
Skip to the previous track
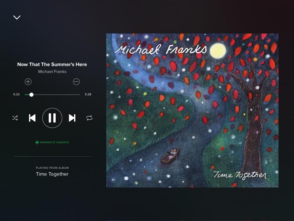pyautogui.click(x=32, y=118)
